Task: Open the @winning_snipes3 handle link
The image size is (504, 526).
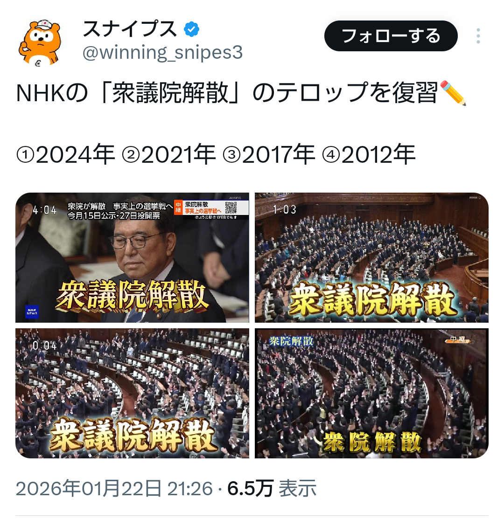Action: click(162, 52)
